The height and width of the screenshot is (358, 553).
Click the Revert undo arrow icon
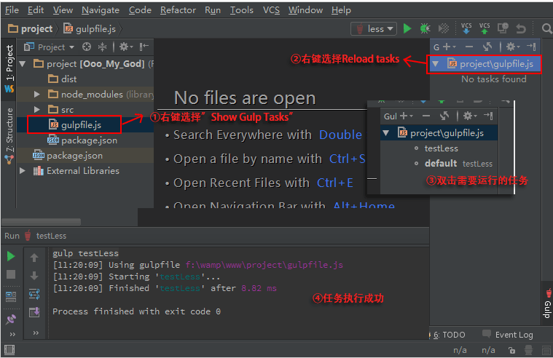[x=521, y=28]
